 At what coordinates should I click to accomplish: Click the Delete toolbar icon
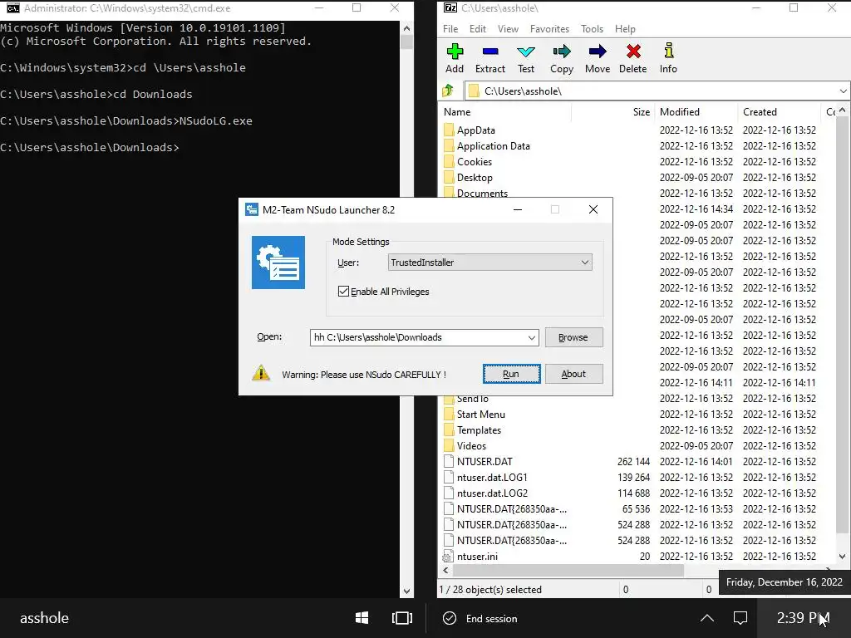[632, 52]
